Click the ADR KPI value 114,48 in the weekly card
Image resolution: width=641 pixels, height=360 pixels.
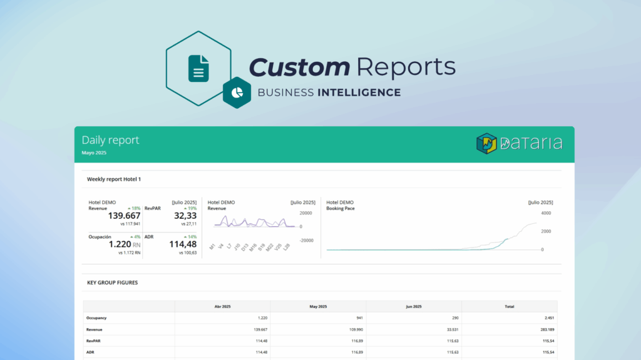(x=183, y=244)
